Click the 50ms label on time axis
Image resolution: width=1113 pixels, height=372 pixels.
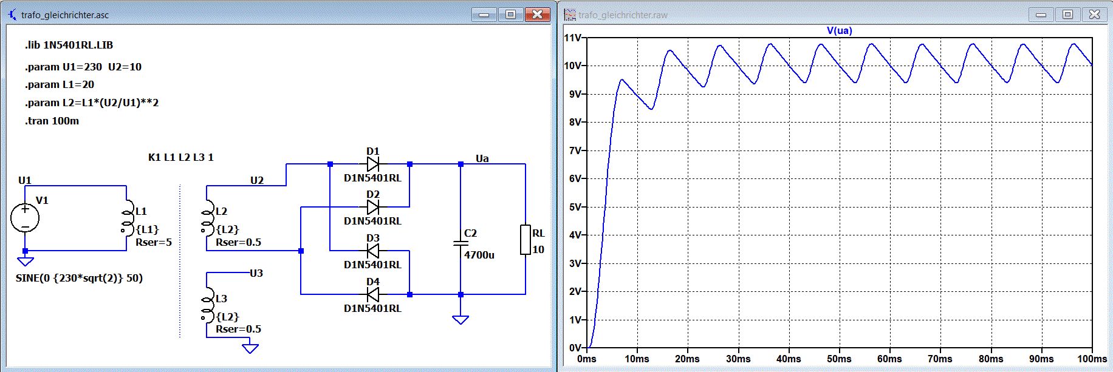click(x=839, y=359)
